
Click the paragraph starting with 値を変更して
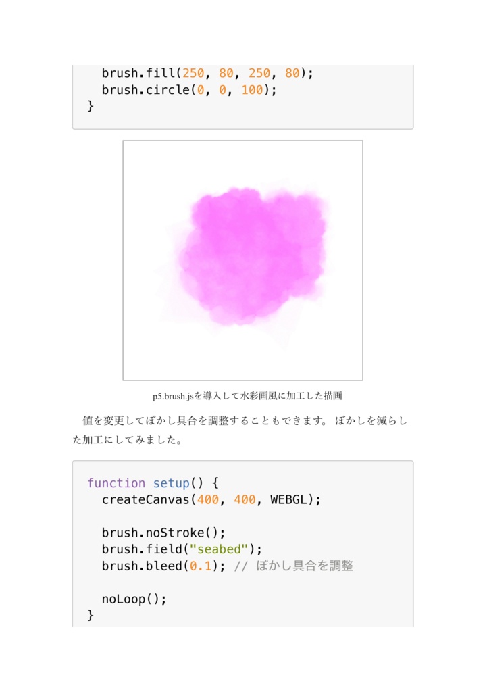click(x=245, y=421)
